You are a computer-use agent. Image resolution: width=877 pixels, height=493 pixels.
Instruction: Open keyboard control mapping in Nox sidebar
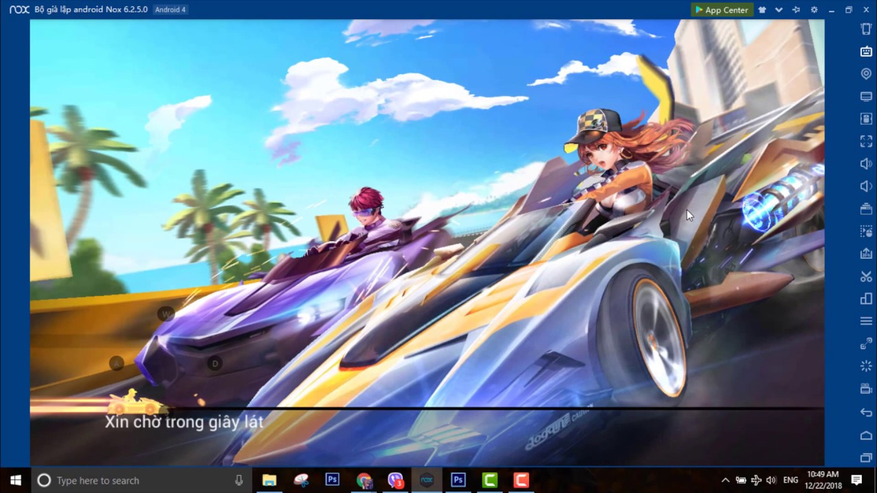point(866,51)
